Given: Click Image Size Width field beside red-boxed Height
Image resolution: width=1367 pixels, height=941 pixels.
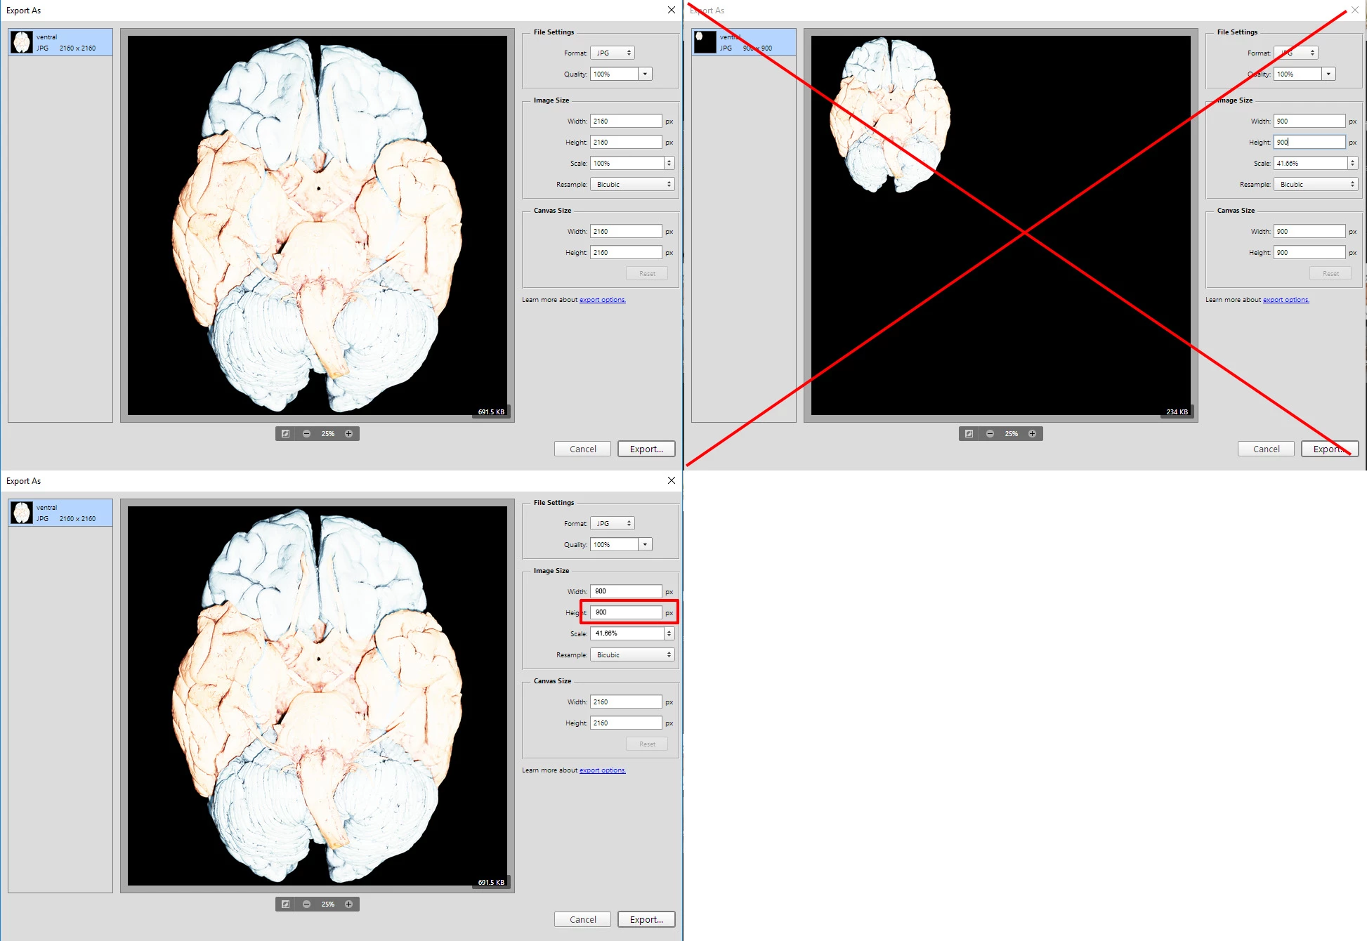Looking at the screenshot, I should (625, 591).
